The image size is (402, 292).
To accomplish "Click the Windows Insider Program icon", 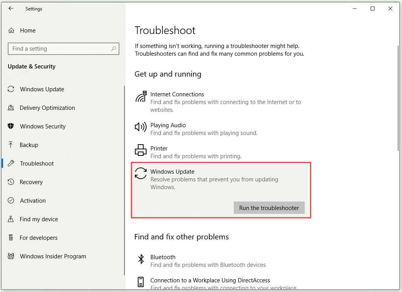I will coord(11,256).
